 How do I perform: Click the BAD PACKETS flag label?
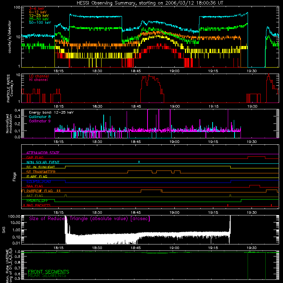pos(39,205)
